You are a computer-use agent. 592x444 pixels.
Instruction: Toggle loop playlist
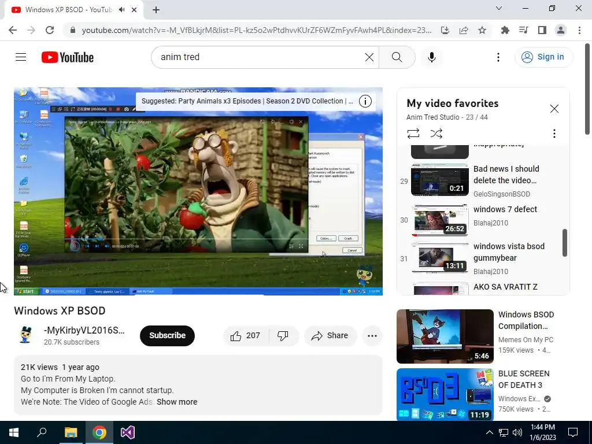click(x=413, y=134)
